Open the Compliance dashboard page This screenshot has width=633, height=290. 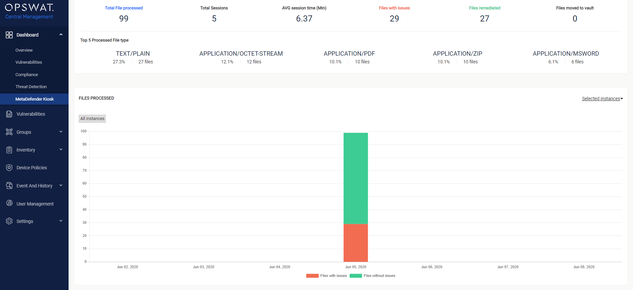(27, 75)
